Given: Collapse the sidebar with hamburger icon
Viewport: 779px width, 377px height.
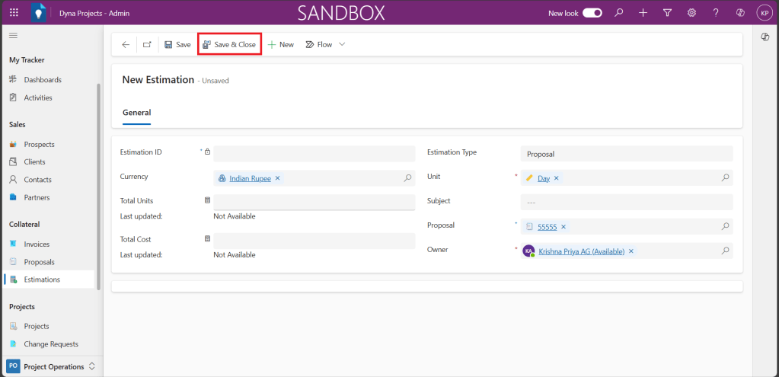Looking at the screenshot, I should [x=13, y=36].
